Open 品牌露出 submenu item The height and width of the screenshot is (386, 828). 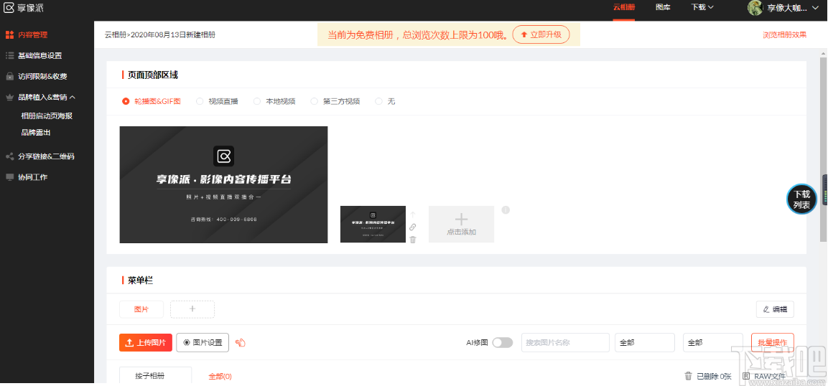click(x=36, y=132)
